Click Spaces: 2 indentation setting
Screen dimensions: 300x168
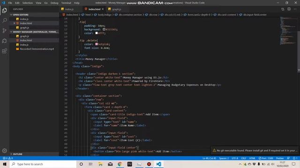pyautogui.click(x=224, y=158)
